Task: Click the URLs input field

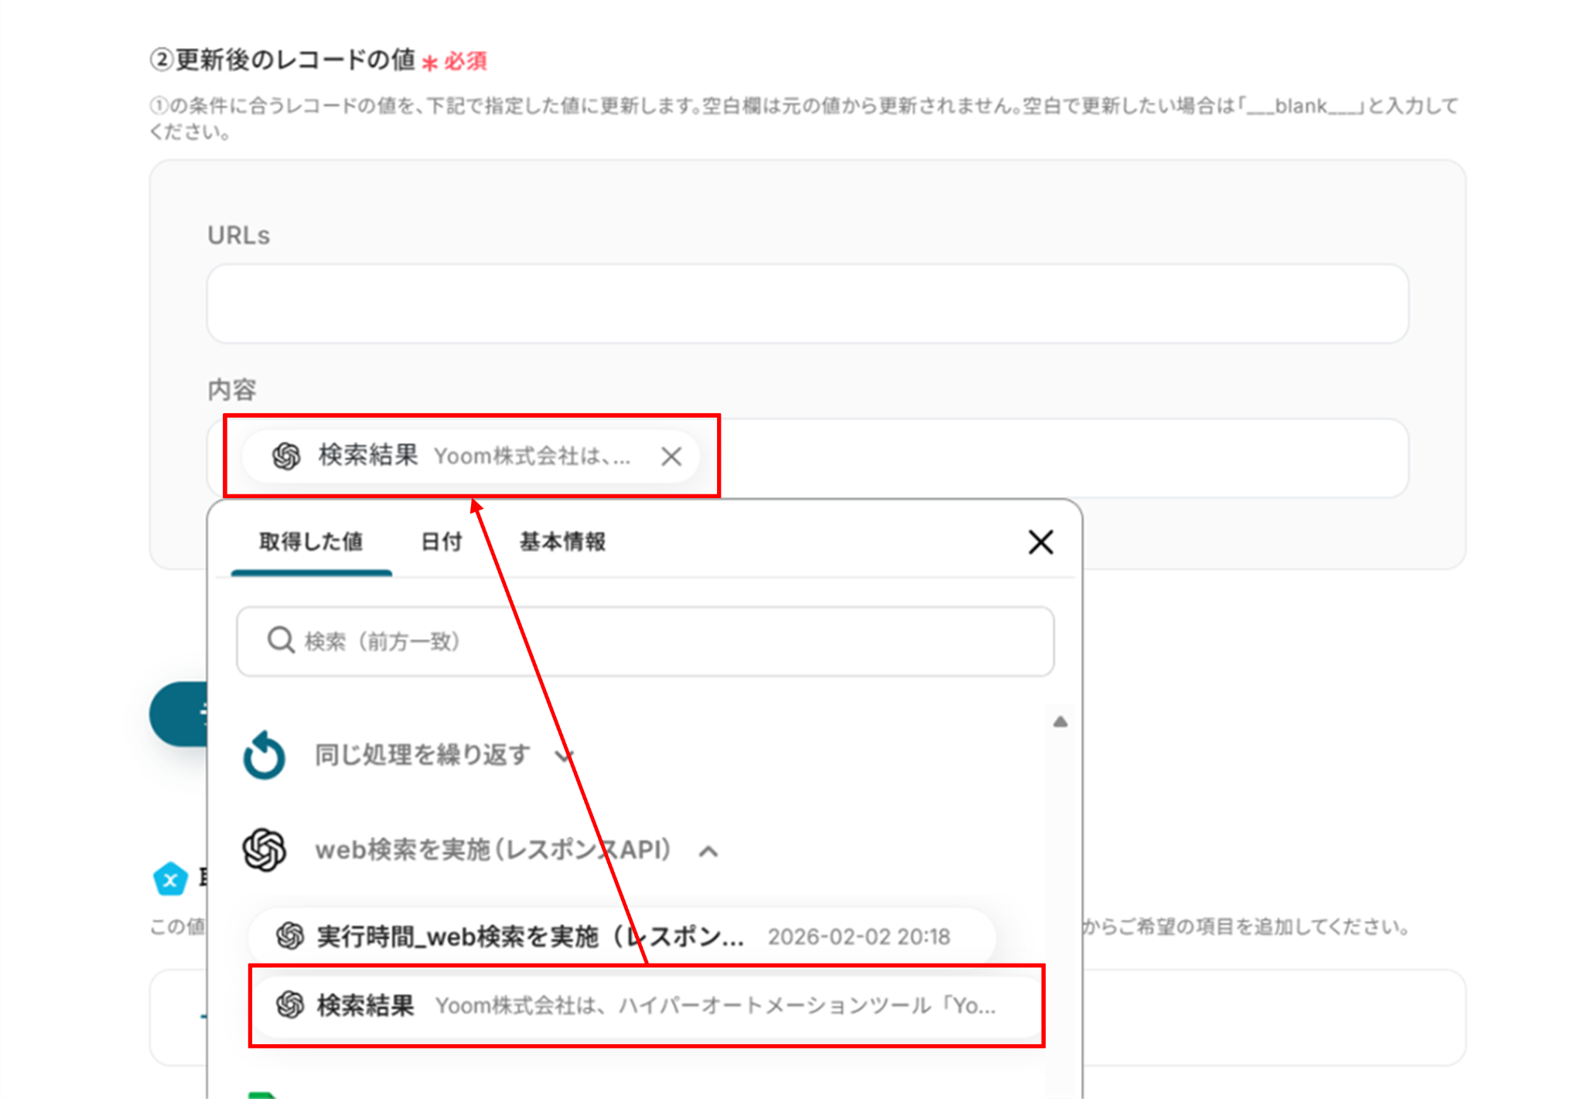Action: [x=807, y=303]
